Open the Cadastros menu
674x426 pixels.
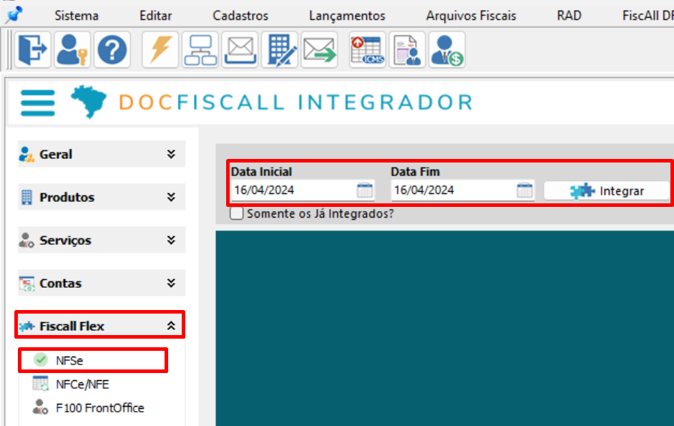click(240, 16)
